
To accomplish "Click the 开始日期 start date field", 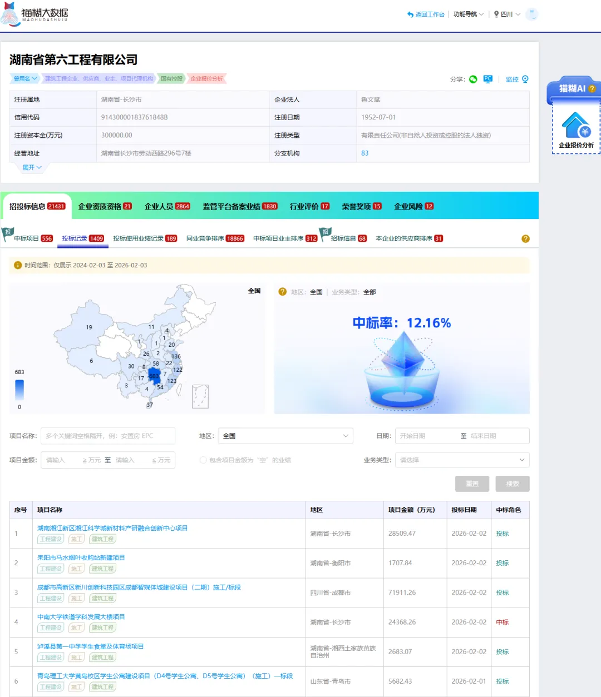I will [426, 436].
